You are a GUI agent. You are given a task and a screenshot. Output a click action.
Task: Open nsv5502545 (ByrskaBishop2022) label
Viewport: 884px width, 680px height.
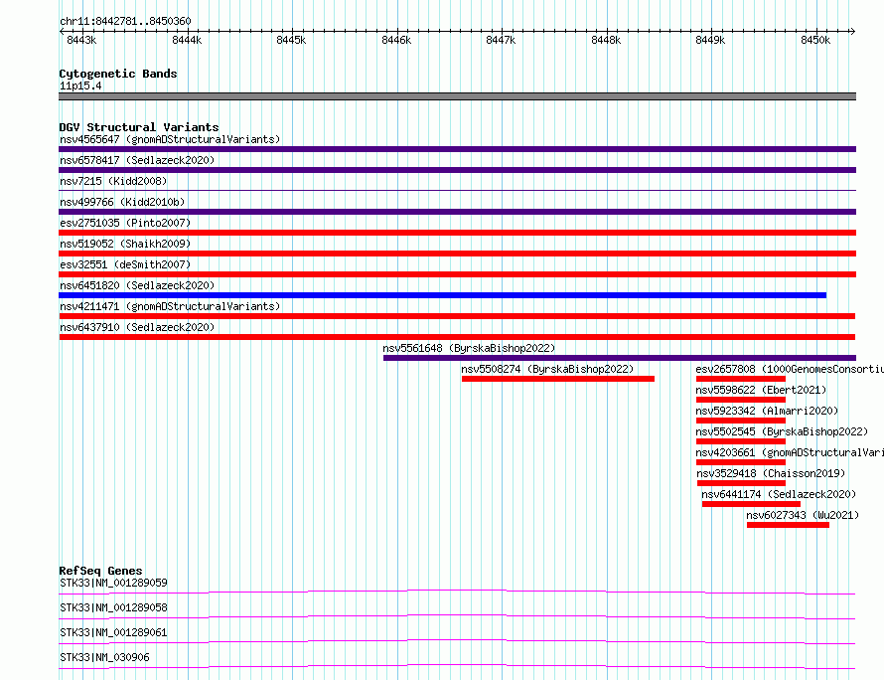[x=782, y=431]
